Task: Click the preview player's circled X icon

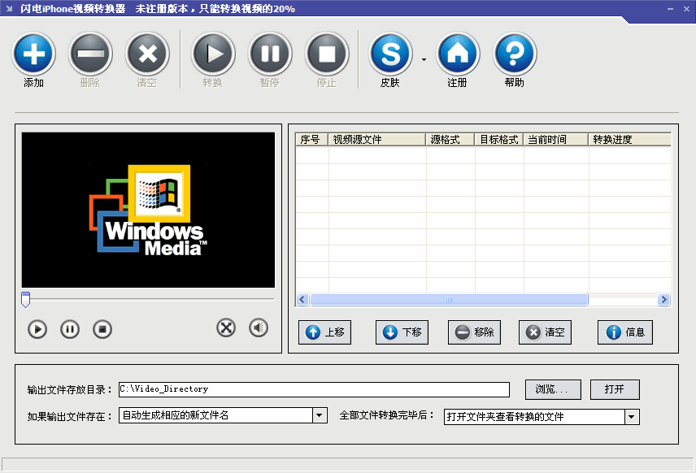Action: pos(226,328)
